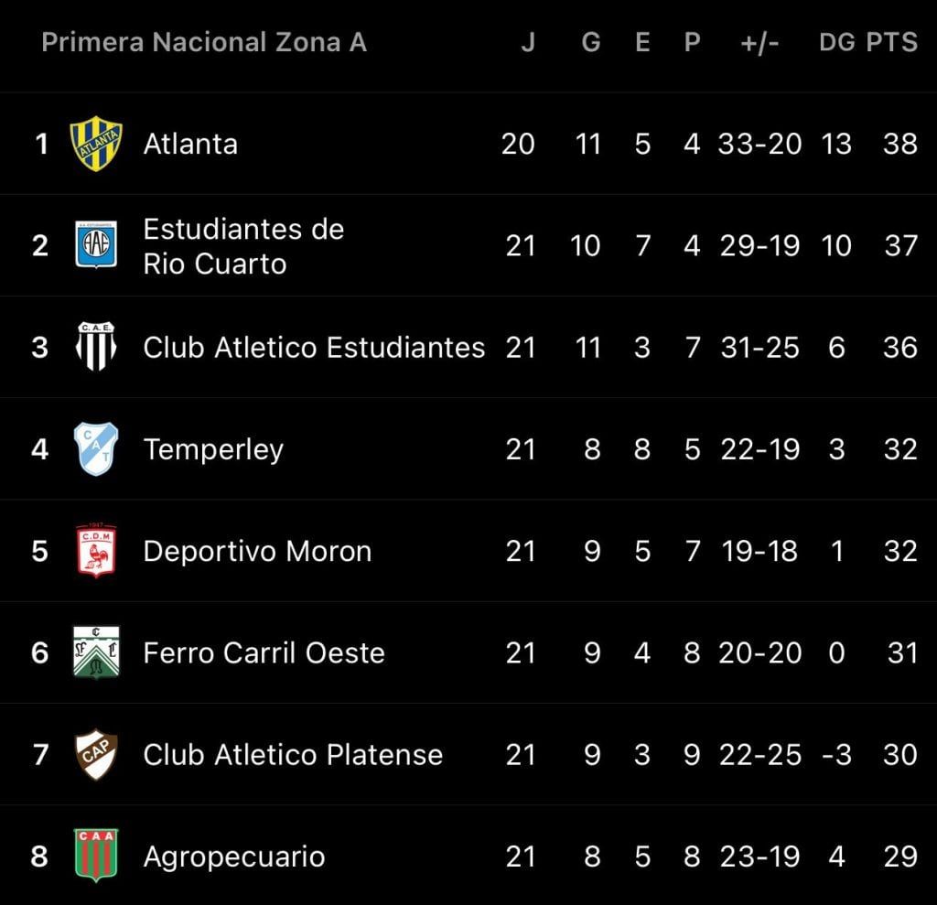Select the Deportivo Moron team name
937x905 pixels.
[x=257, y=551]
